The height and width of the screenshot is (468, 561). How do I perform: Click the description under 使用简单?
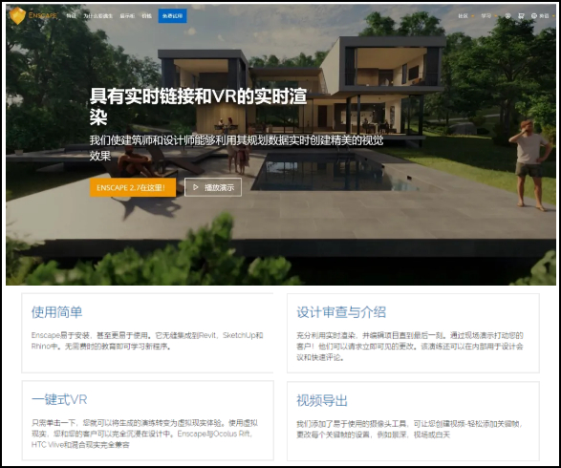pos(147,341)
